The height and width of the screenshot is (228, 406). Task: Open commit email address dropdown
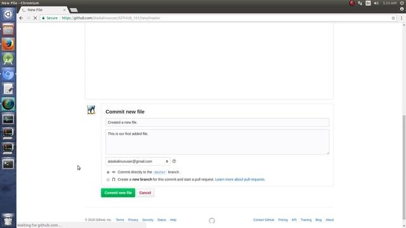coord(138,161)
